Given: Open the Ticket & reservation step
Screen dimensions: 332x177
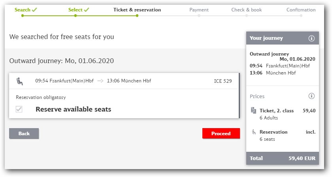Looking at the screenshot, I should point(137,10).
